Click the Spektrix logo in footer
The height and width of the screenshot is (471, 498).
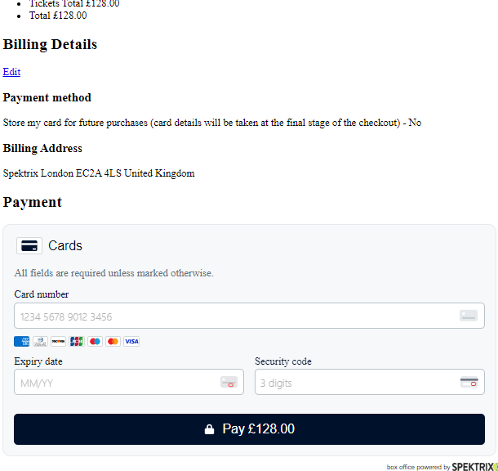tap(475, 467)
